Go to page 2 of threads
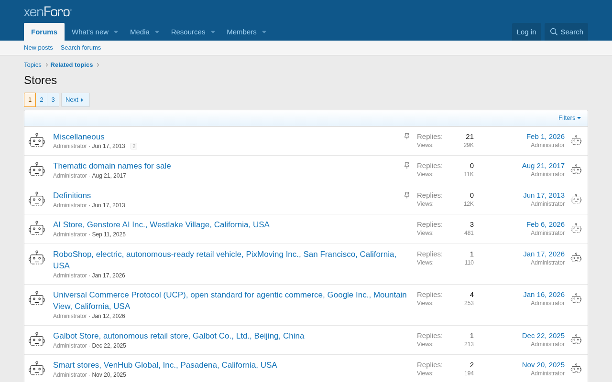Screen dimensions: 612x382 (42, 100)
